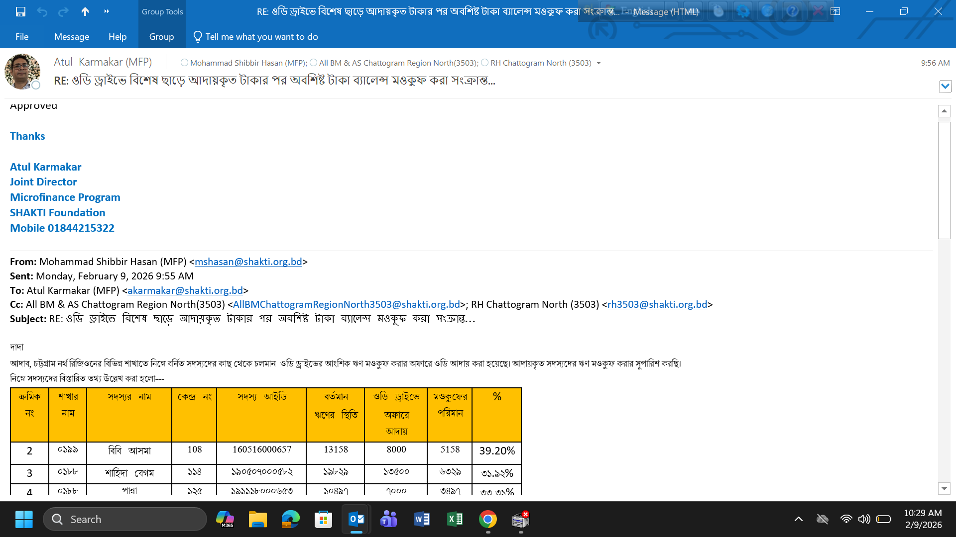Open the File menu
Screen dimensions: 956x537
[x=22, y=37]
